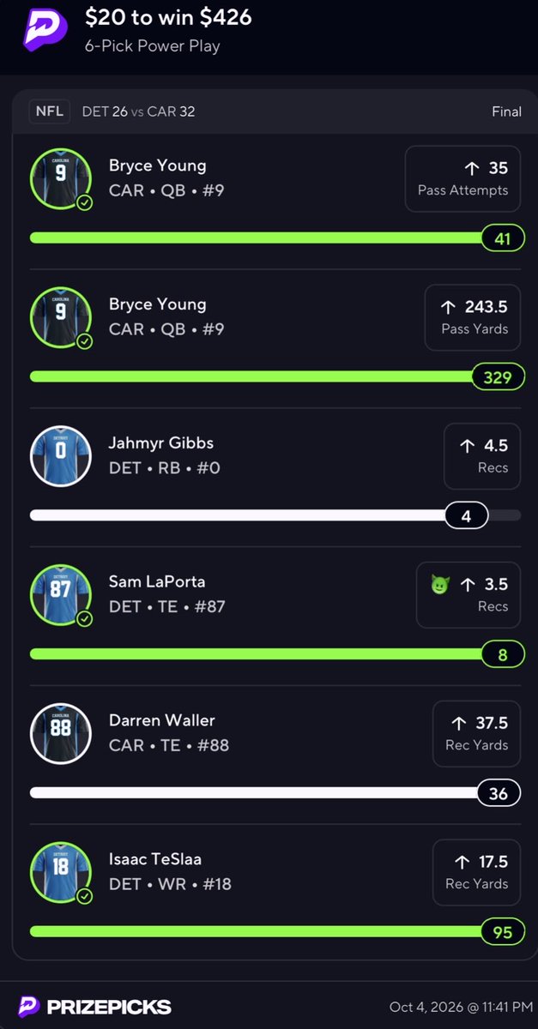Select the 243.5 Pass Yards stat box
This screenshot has width=538, height=1029.
[473, 317]
